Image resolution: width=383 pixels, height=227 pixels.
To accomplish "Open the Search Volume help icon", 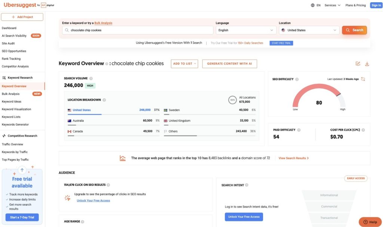I will point(91,78).
